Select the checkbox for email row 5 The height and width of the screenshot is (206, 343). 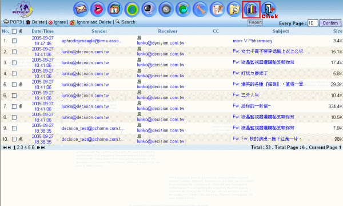14,85
